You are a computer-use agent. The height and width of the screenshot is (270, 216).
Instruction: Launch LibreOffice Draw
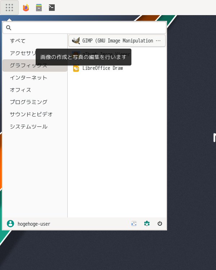pyautogui.click(x=117, y=68)
